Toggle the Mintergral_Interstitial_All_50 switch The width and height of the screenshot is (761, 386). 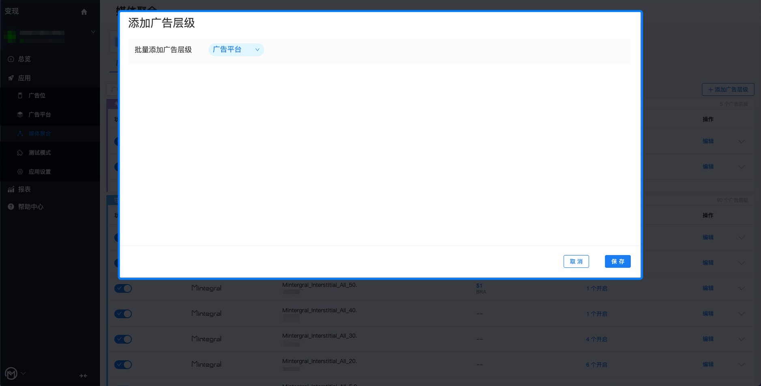(x=123, y=288)
